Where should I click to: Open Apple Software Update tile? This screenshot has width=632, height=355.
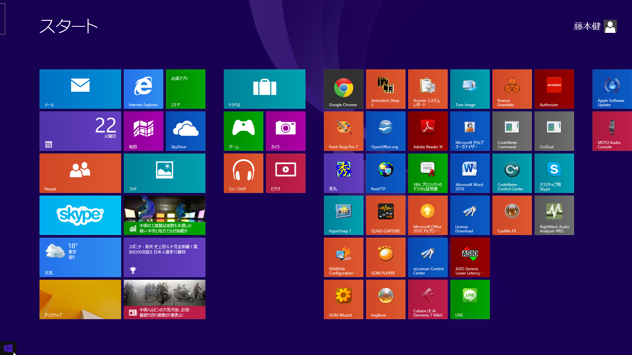click(612, 89)
